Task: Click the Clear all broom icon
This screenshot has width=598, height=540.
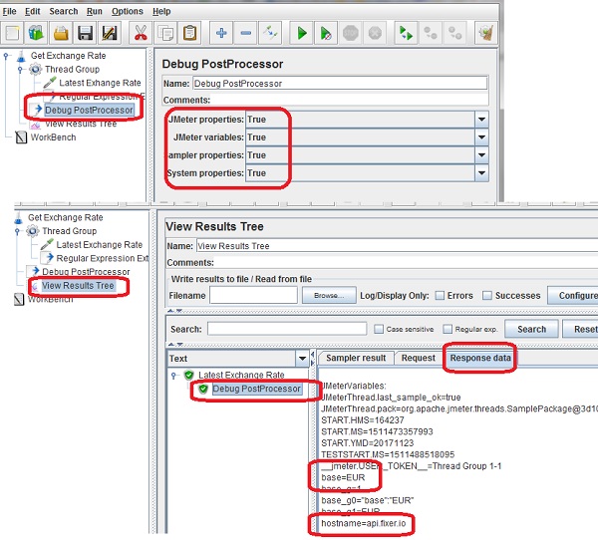Action: pos(486,33)
